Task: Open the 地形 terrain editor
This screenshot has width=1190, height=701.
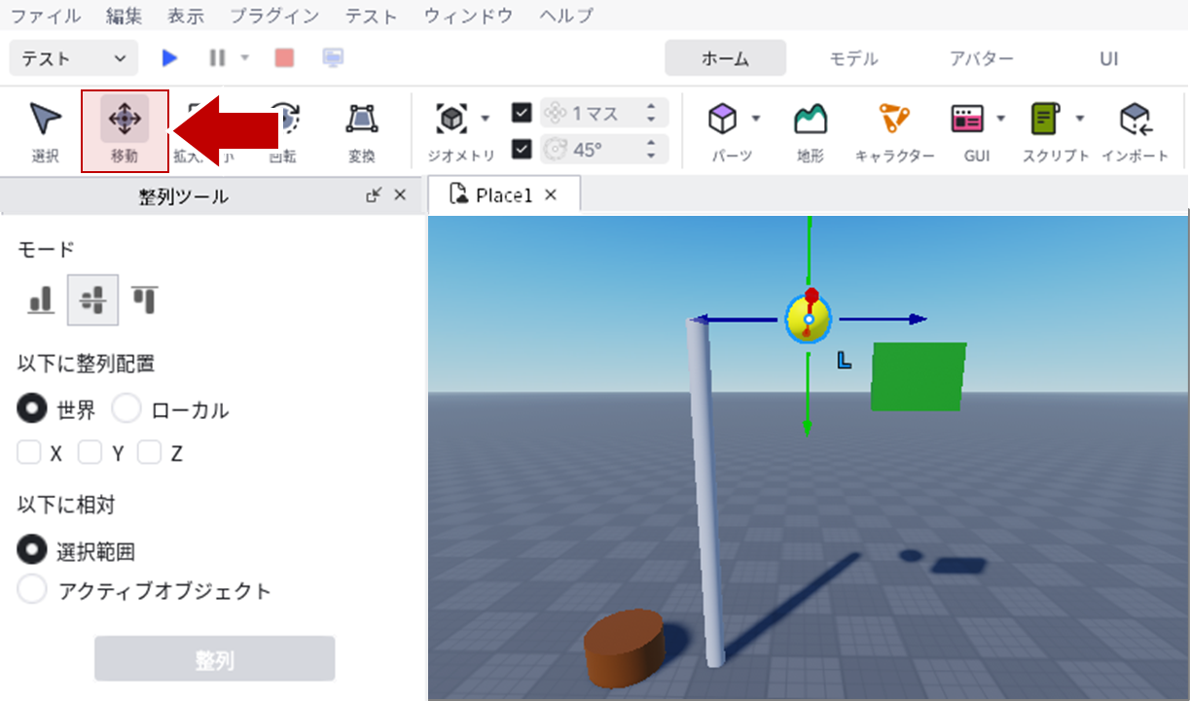Action: coord(810,119)
